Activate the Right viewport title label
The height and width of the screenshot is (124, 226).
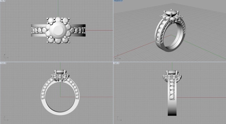(x=116, y=63)
